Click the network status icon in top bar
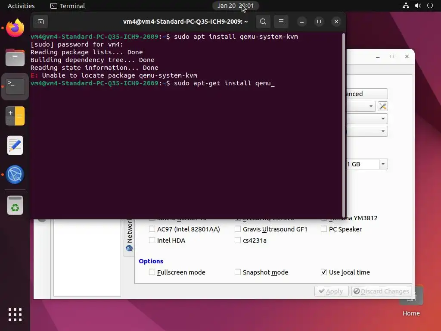This screenshot has width=441, height=331. pyautogui.click(x=406, y=6)
